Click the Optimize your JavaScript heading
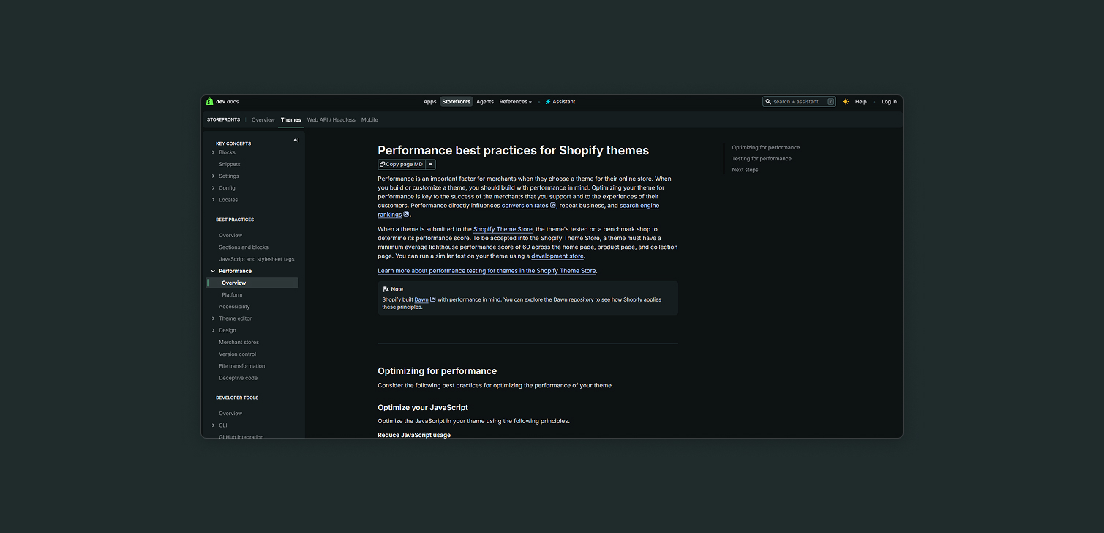Screen dimensions: 1104x533 [x=423, y=407]
